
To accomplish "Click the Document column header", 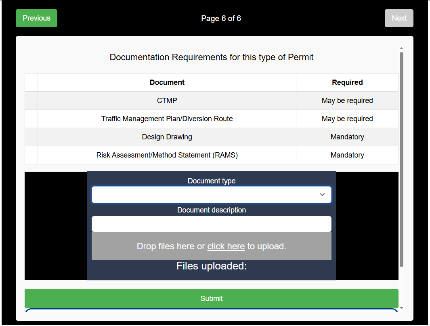I will 167,82.
